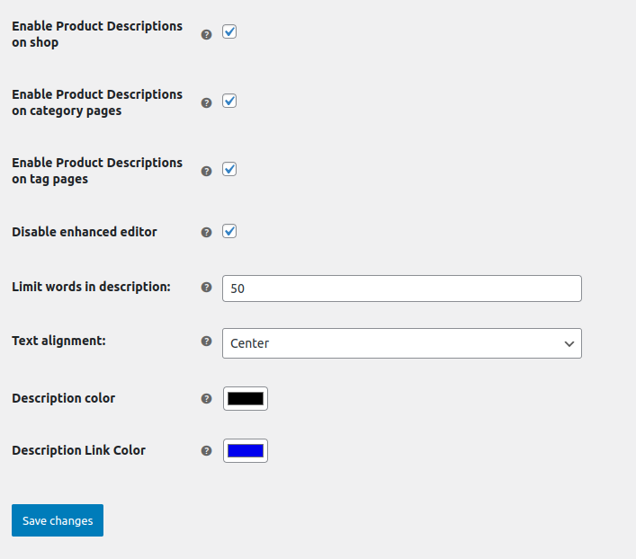
Task: Disable Product Descriptions on tag pages checkbox
Action: coord(229,169)
